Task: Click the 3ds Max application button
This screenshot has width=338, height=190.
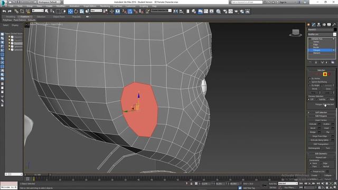Action: point(3,3)
